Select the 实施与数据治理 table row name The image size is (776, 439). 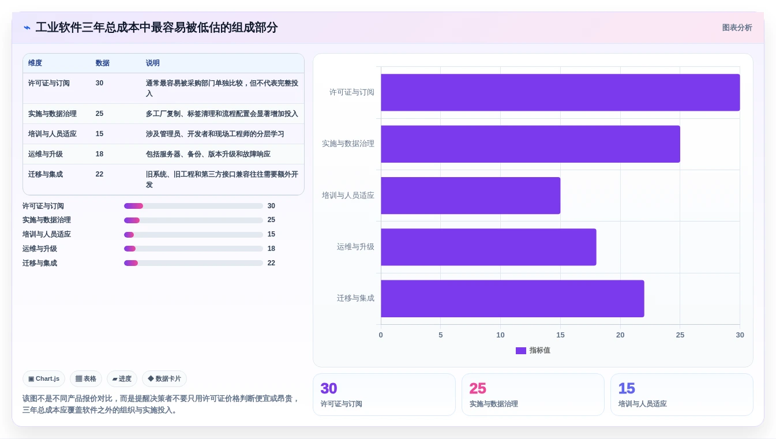(53, 114)
